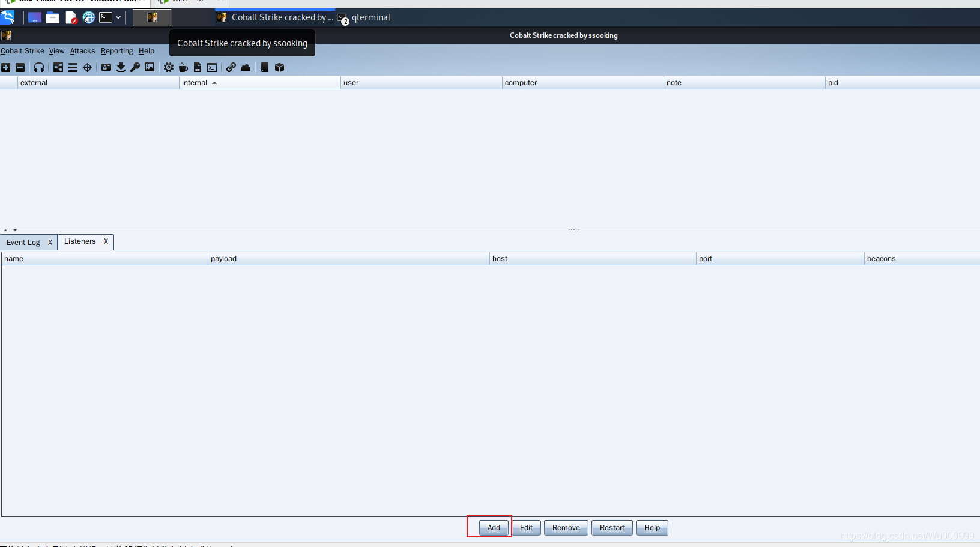This screenshot has height=547, width=980.
Task: Switch to the Event Log tab
Action: point(23,243)
